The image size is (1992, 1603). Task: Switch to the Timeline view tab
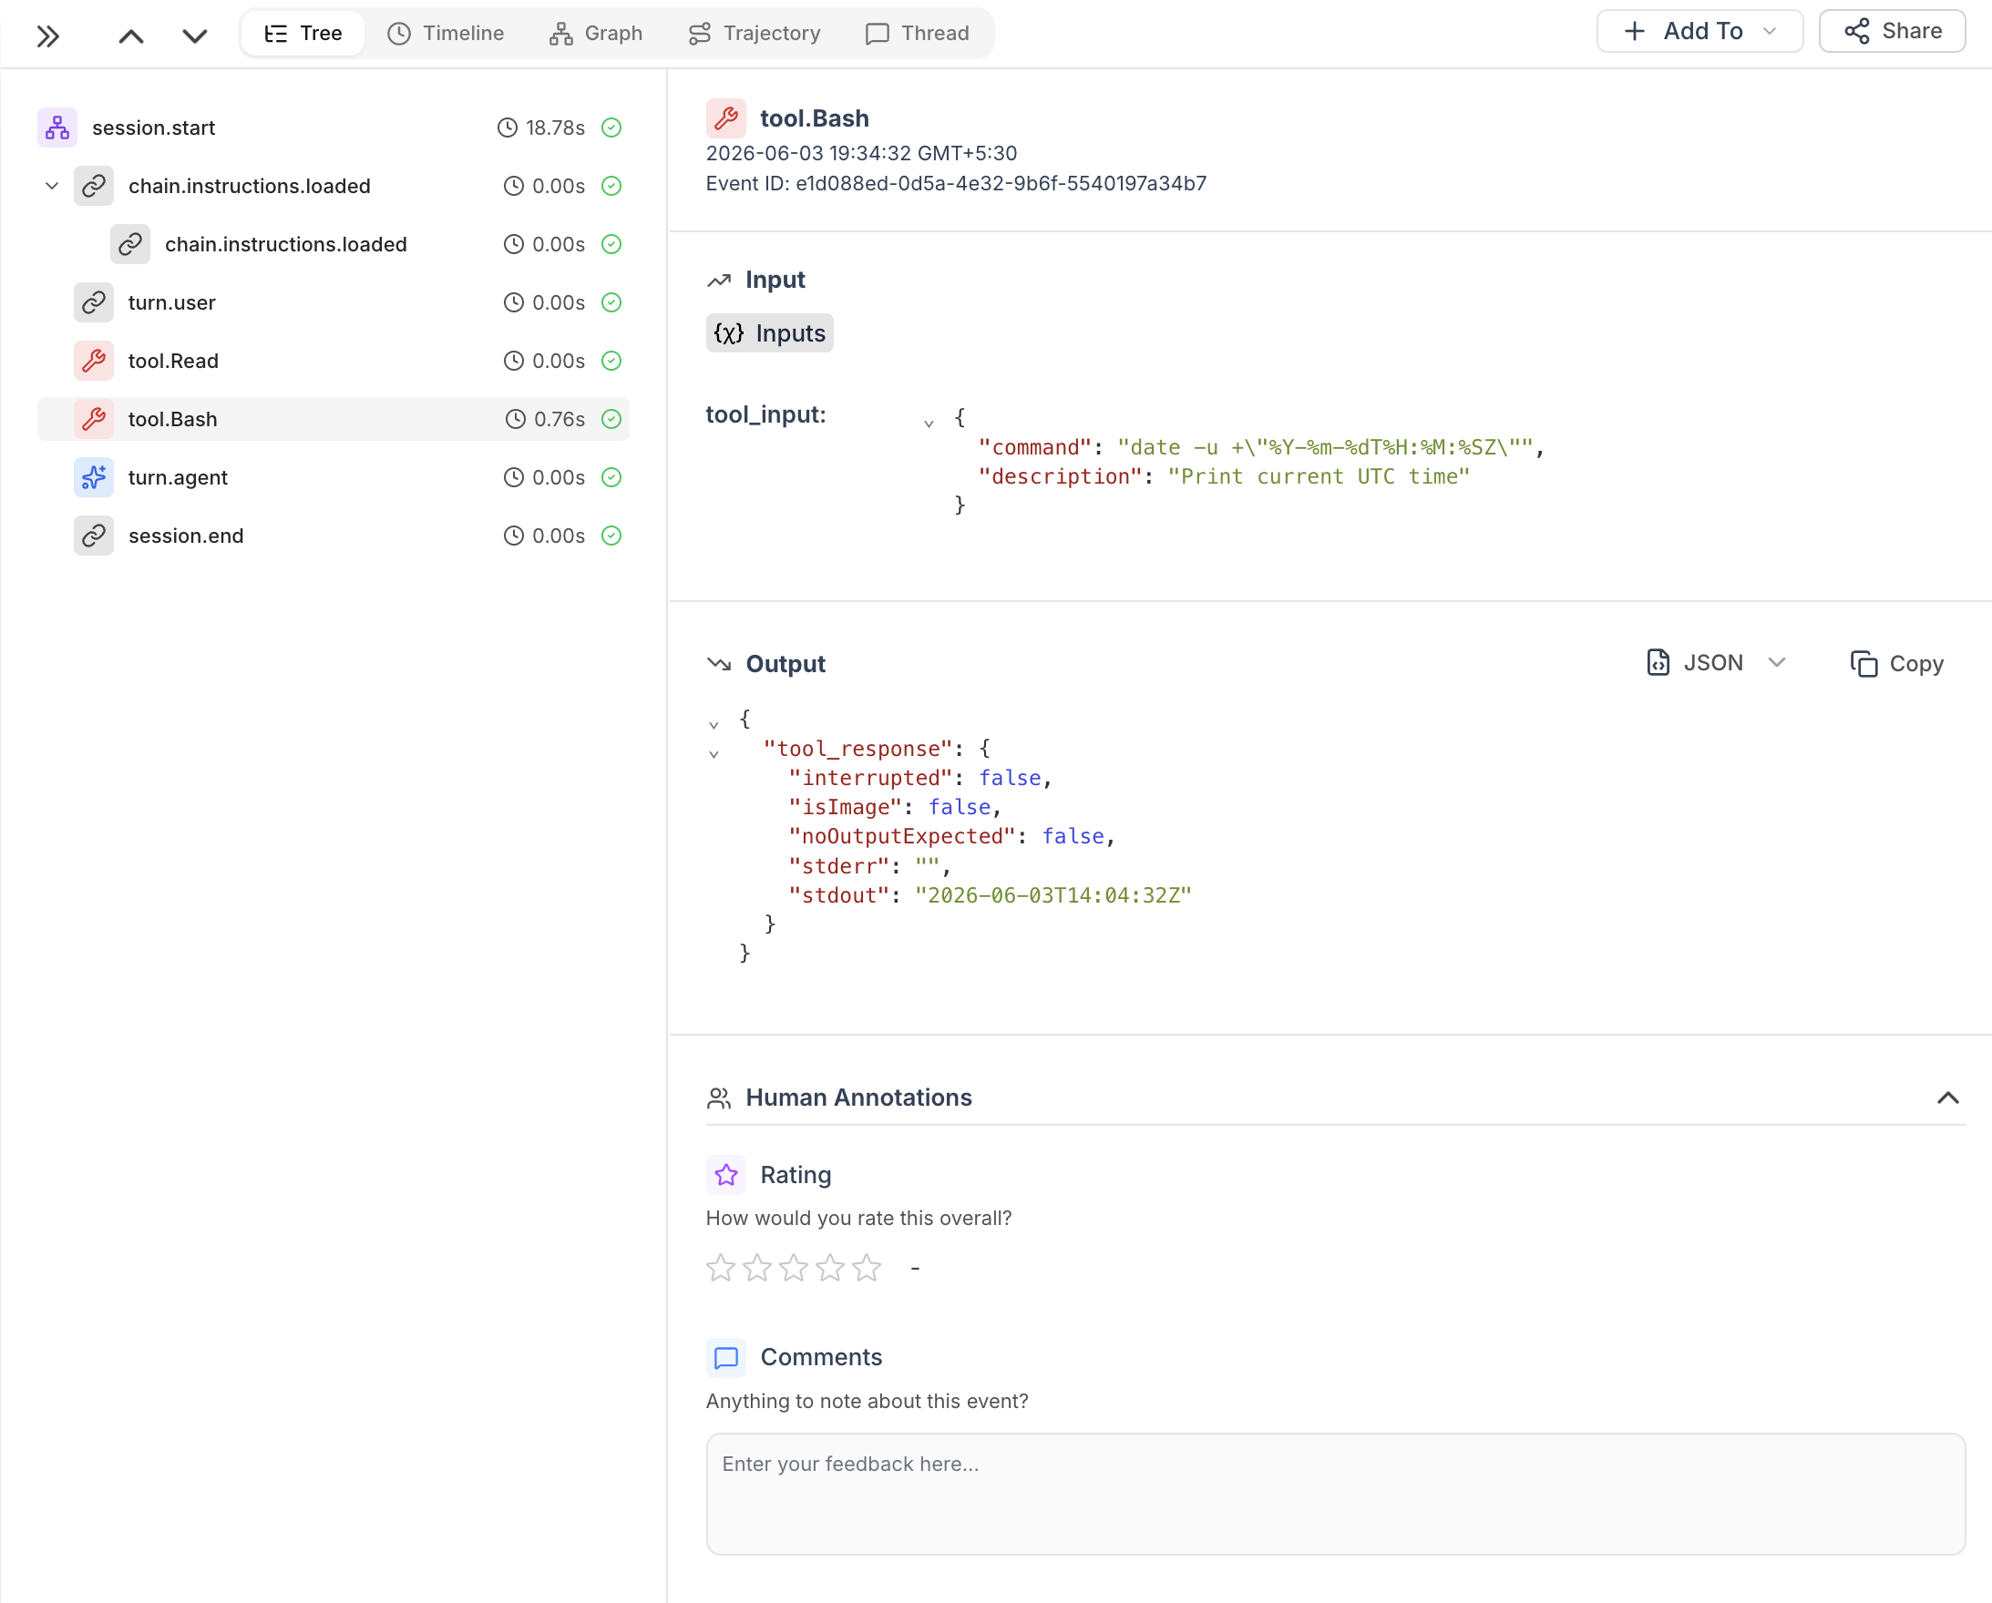447,33
